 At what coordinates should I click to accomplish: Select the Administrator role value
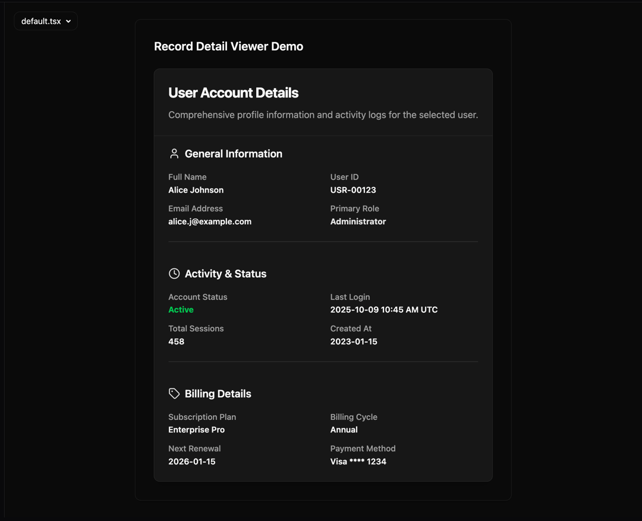358,222
